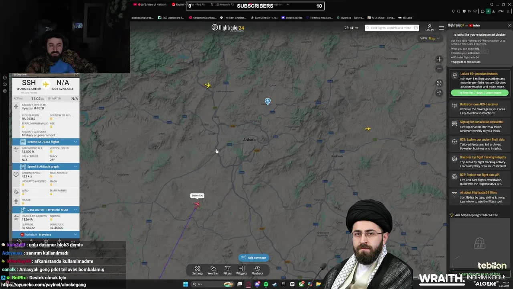Open the hamburger main menu

click(442, 28)
